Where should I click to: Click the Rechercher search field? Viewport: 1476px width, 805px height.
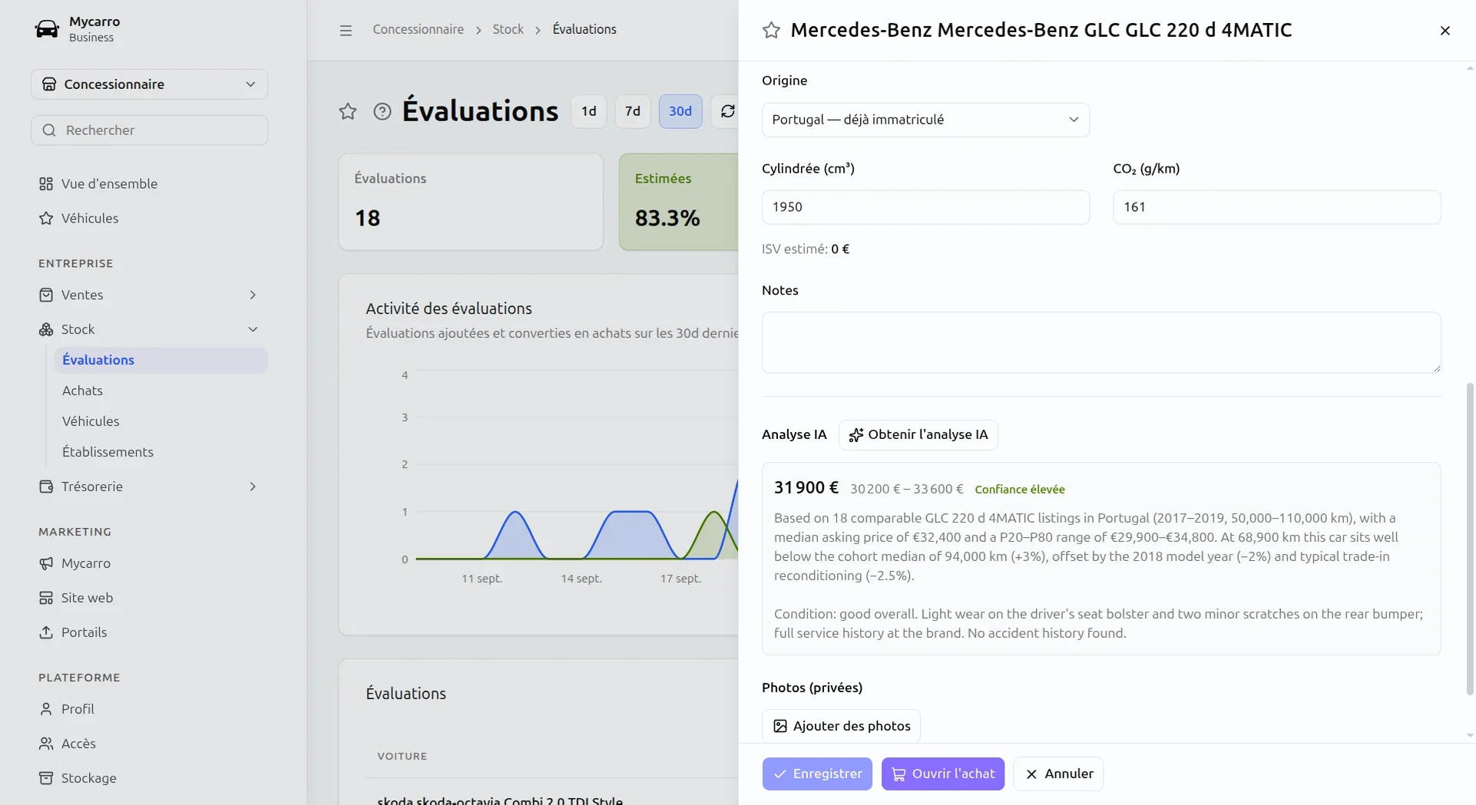point(149,130)
